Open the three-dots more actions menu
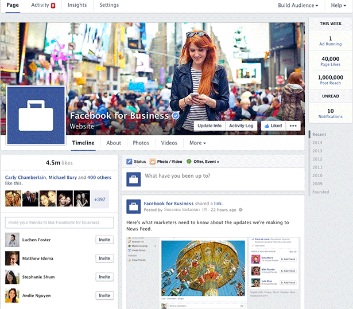This screenshot has height=309, width=353. 293,126
